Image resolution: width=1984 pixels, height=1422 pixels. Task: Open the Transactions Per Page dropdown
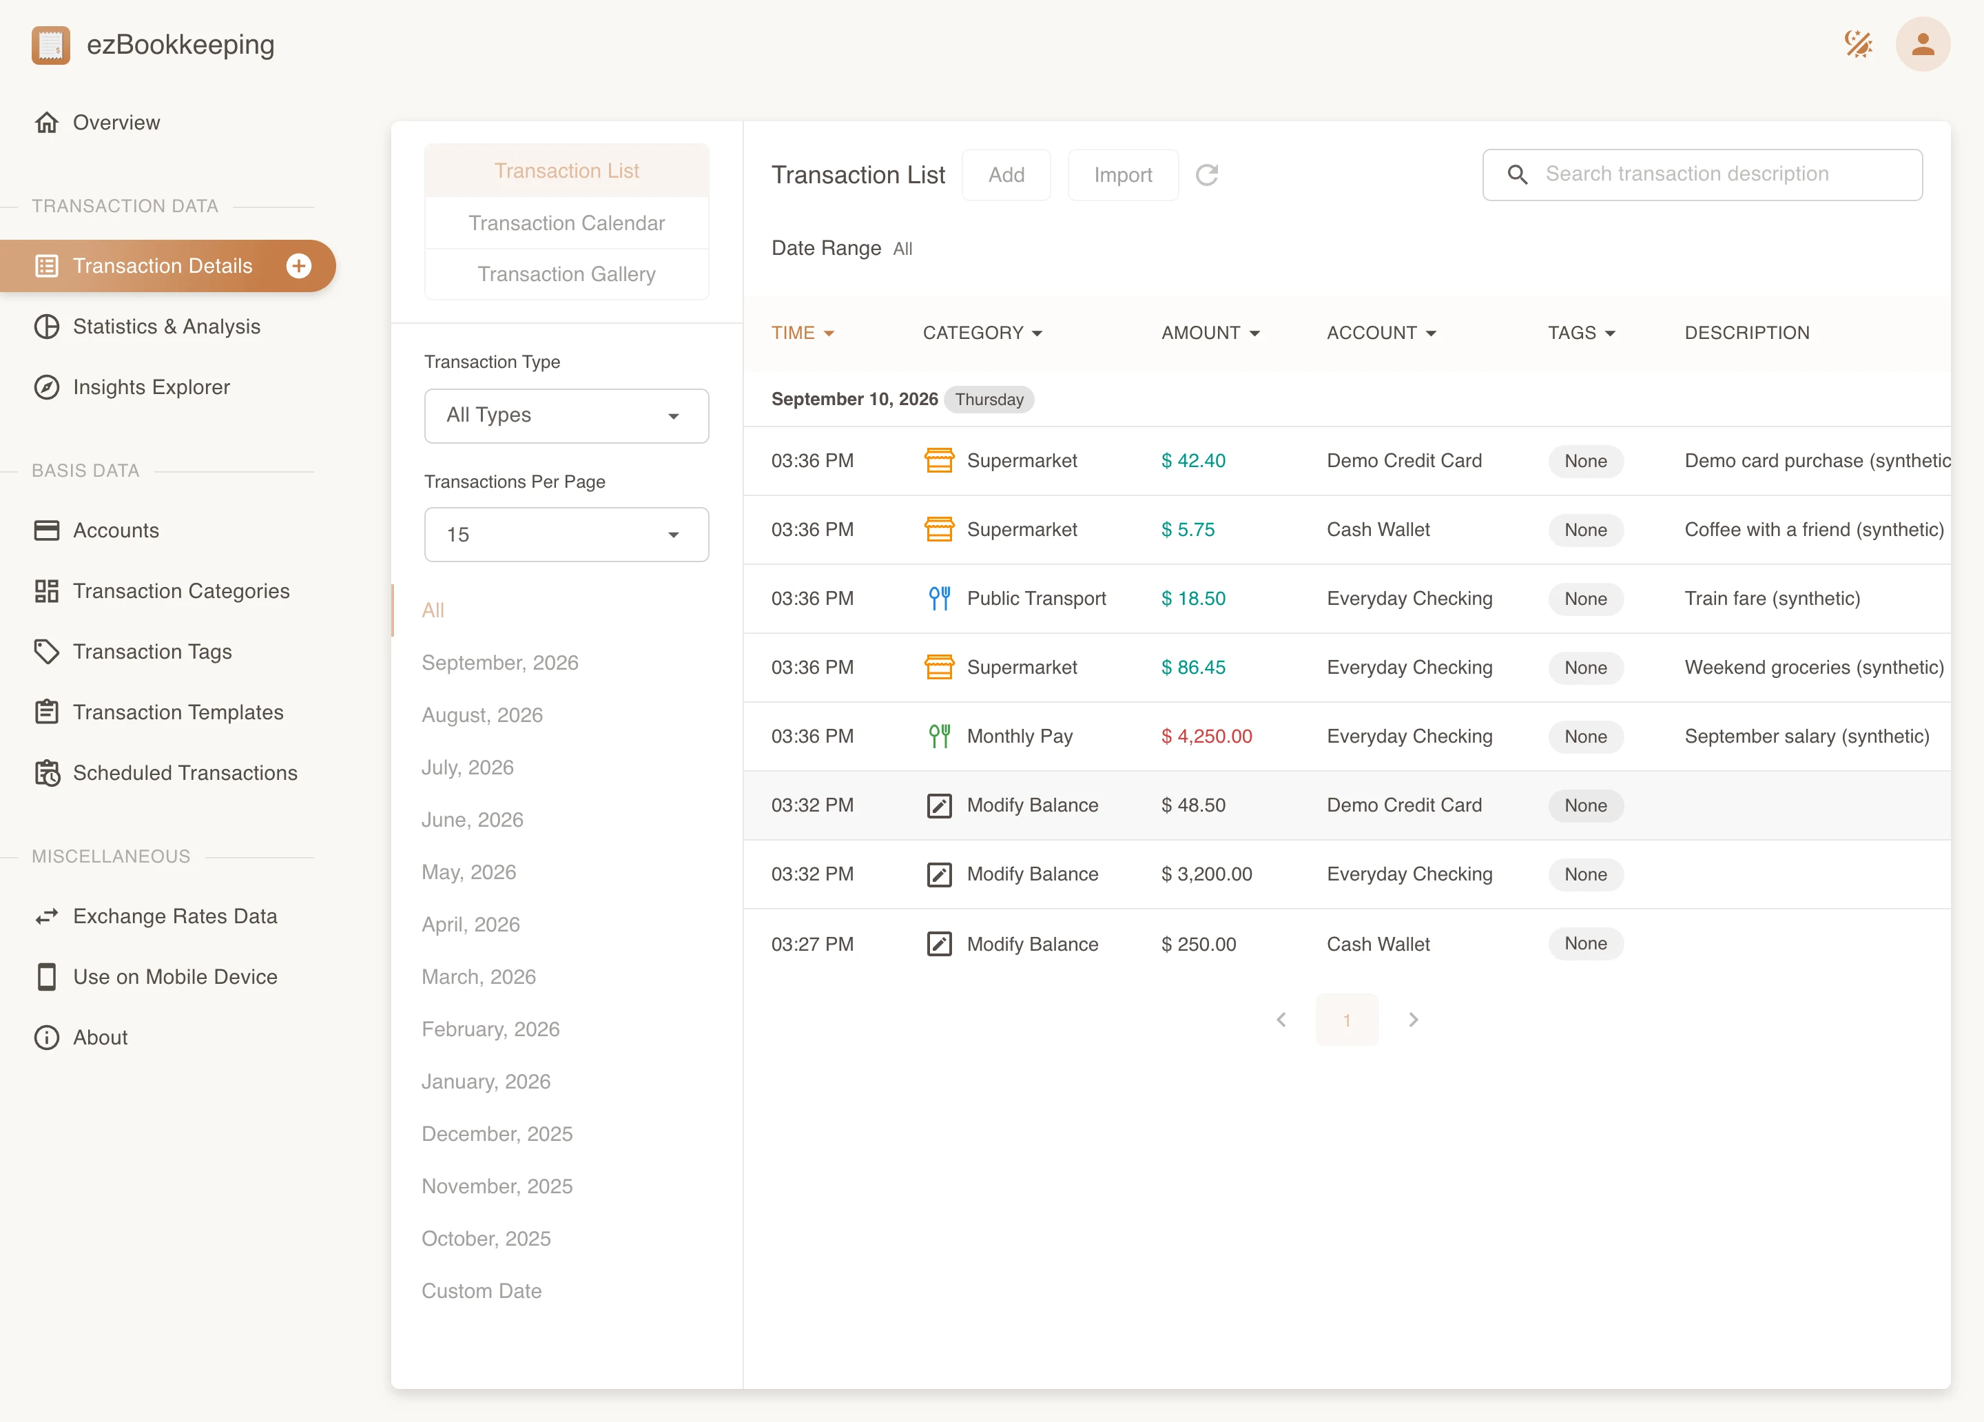(x=566, y=535)
